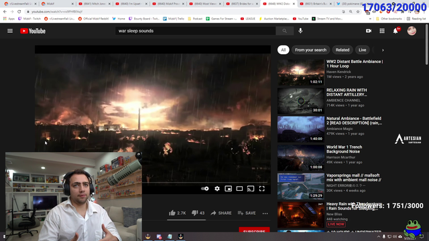This screenshot has width=429, height=241.
Task: Click the page vertical scrollbar
Action: [426, 45]
